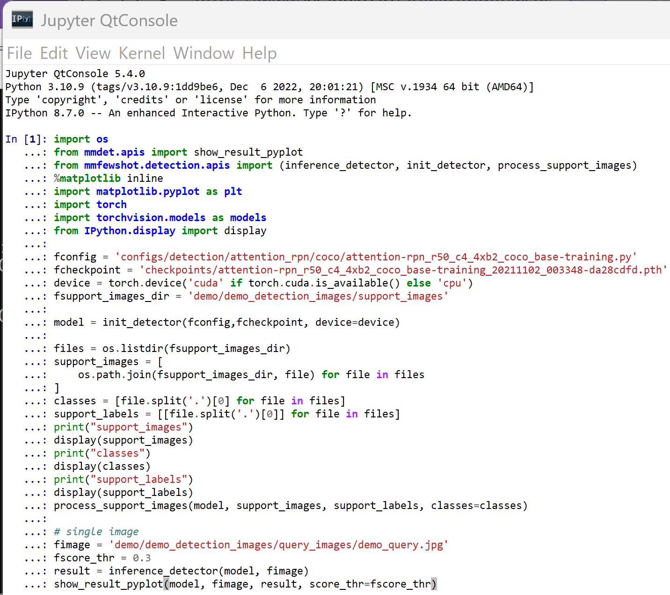Viewport: 670px width, 595px height.
Task: Click the support_images directory path string
Action: coord(318,296)
